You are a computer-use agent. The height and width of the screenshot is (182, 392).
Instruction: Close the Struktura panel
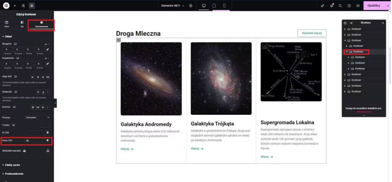click(x=383, y=23)
